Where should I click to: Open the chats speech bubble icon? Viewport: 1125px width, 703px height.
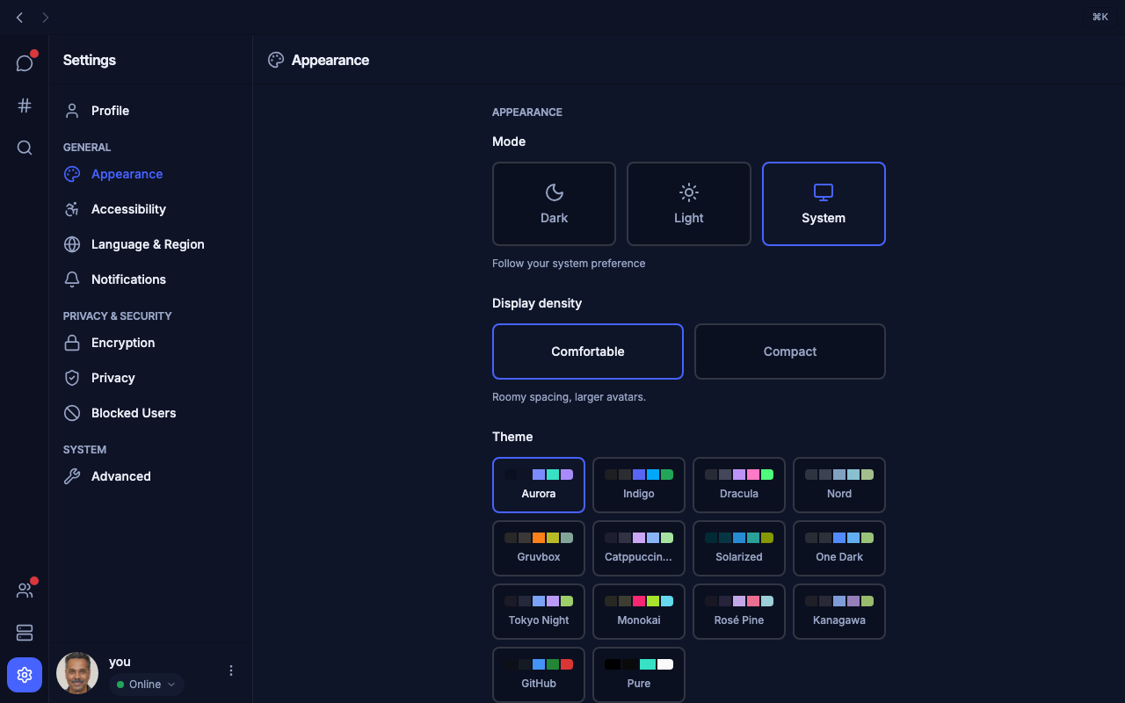(x=25, y=63)
